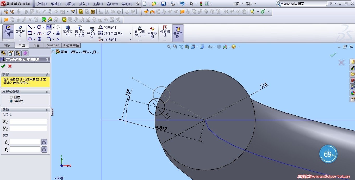This screenshot has height=180, width=355.
Task: Select the Point sketch tool
Action: pyautogui.click(x=58, y=39)
